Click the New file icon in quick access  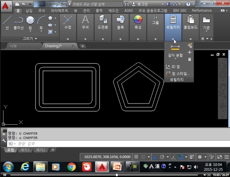[17, 4]
